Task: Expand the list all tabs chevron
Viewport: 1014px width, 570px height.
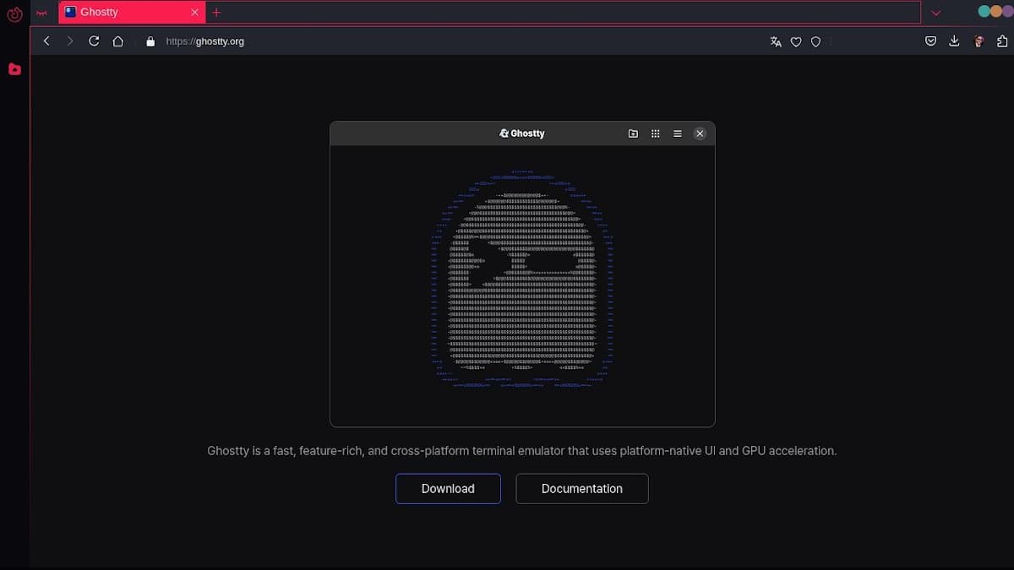Action: [935, 13]
